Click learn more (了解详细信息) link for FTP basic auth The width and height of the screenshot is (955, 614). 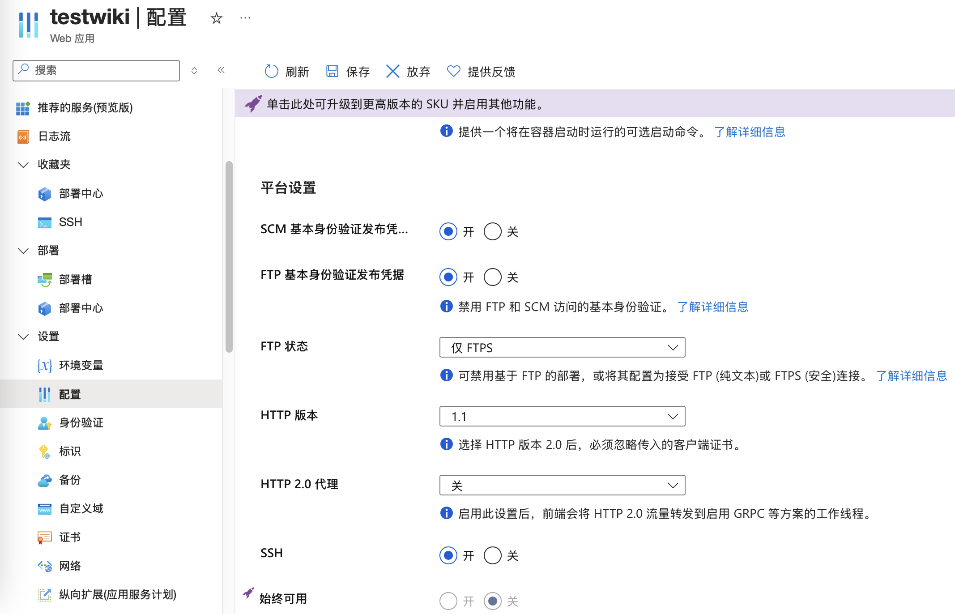(x=712, y=307)
